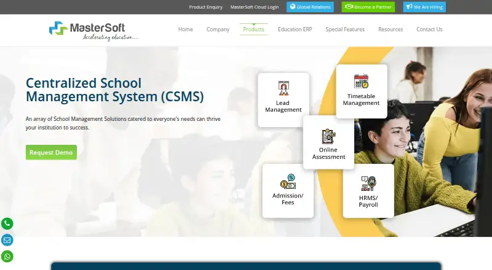Click the globe icon in Global Relations

click(x=293, y=7)
